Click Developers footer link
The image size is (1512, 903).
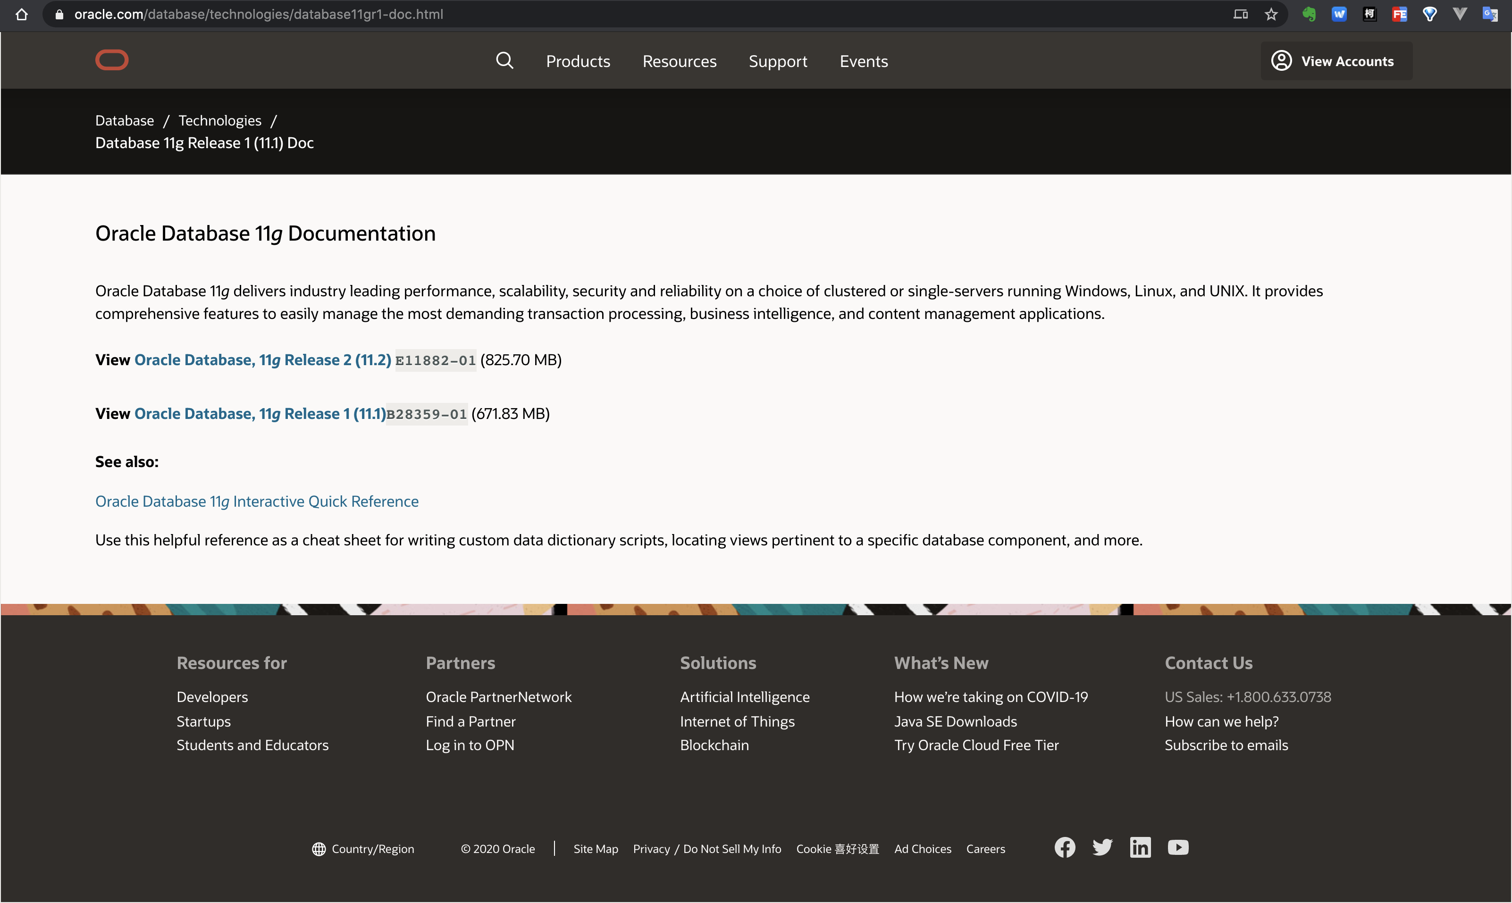[x=212, y=697]
